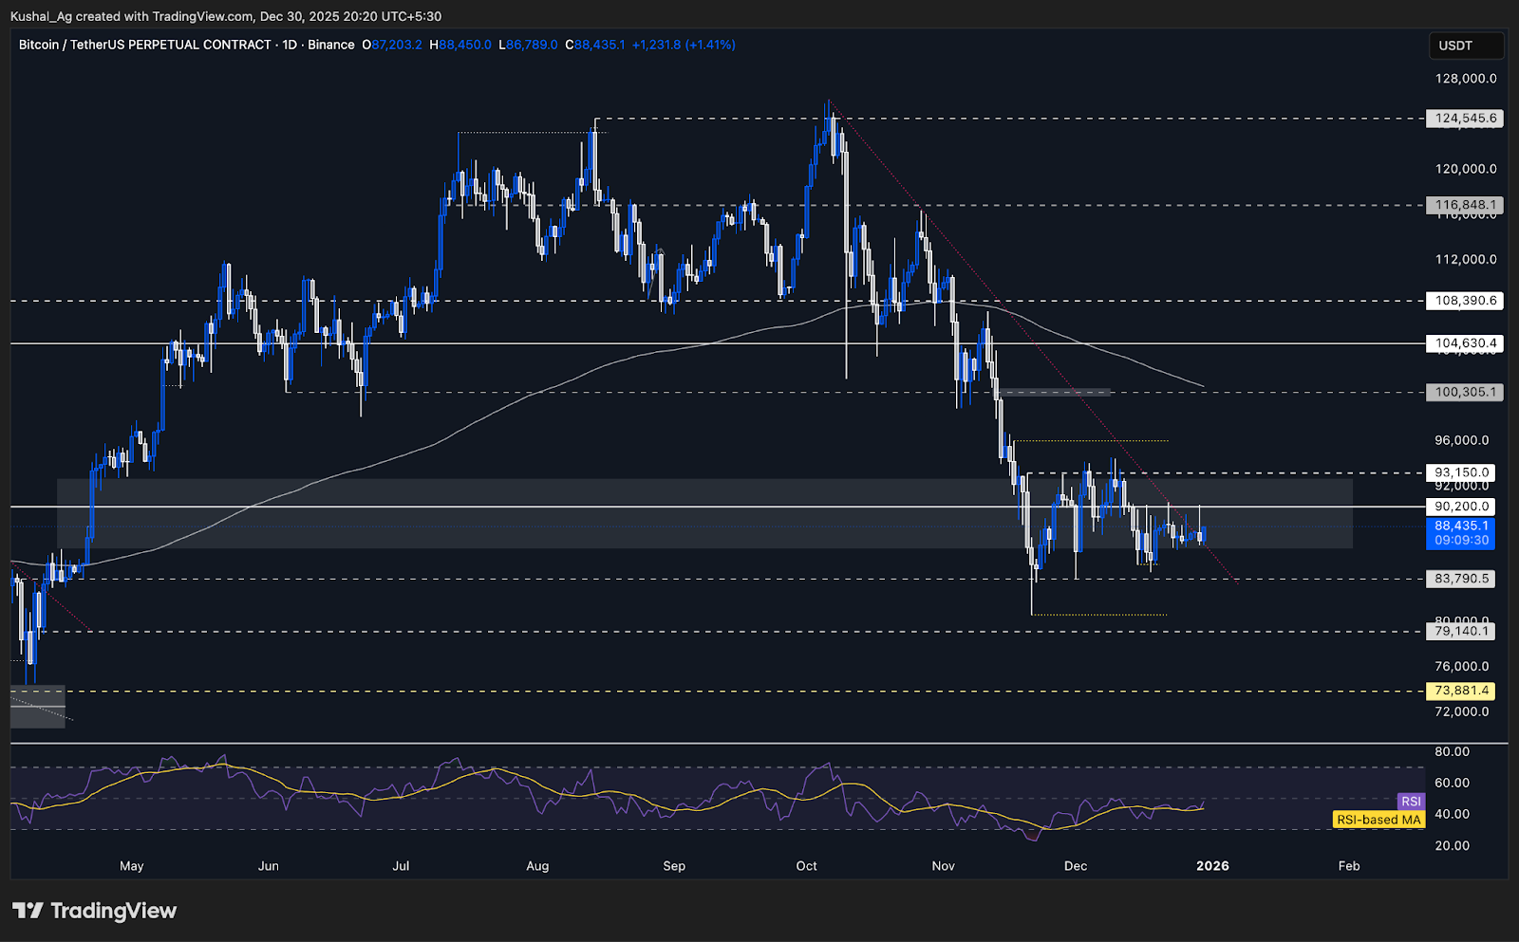1519x942 pixels.
Task: Click the Binance exchange name in the legend
Action: [x=331, y=45]
